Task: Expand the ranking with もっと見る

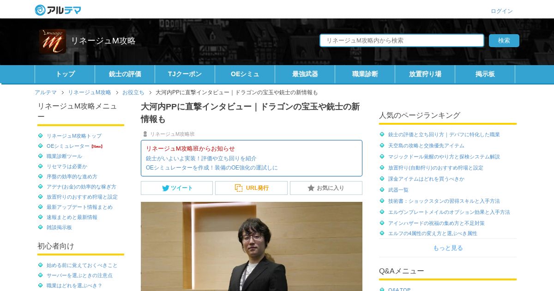Action: [448, 248]
